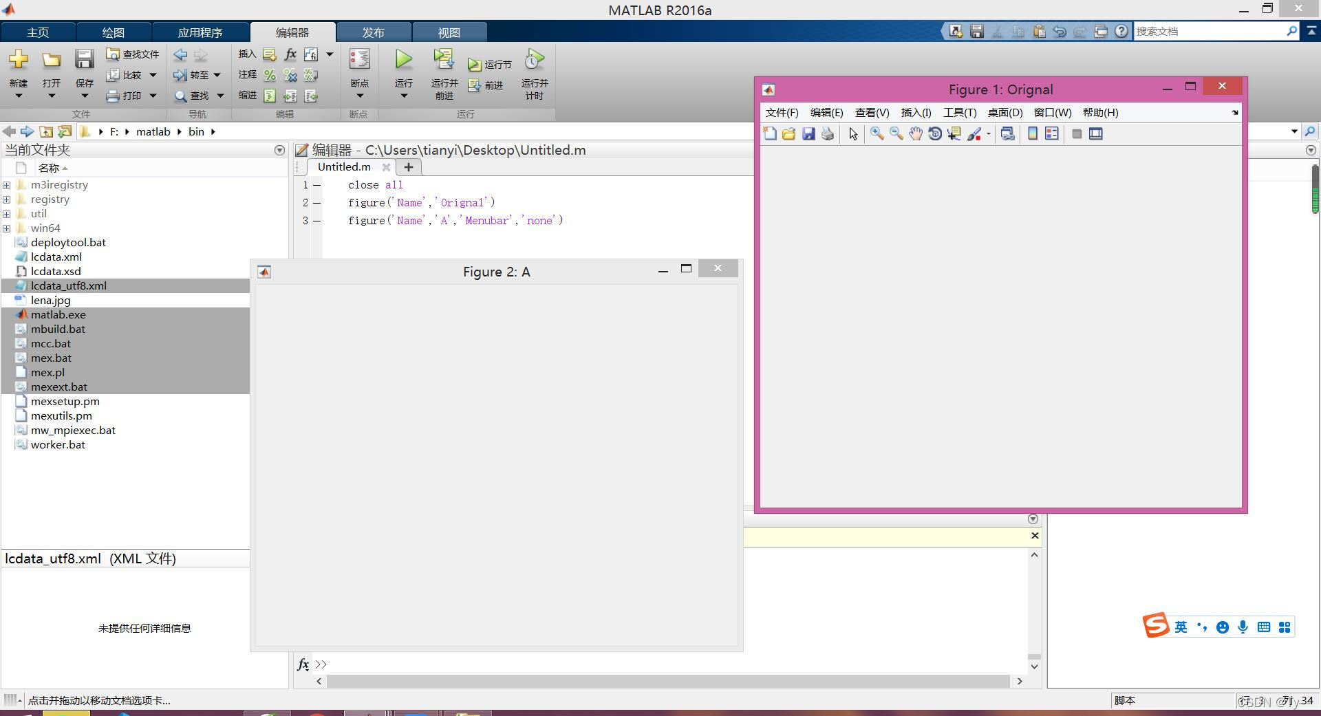Click the Advance (前进) button
The height and width of the screenshot is (716, 1321).
click(x=486, y=85)
